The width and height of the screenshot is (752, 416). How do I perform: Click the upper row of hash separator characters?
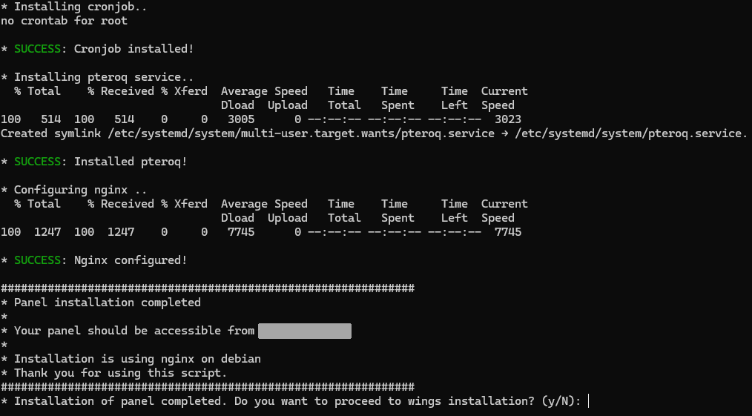tap(208, 288)
